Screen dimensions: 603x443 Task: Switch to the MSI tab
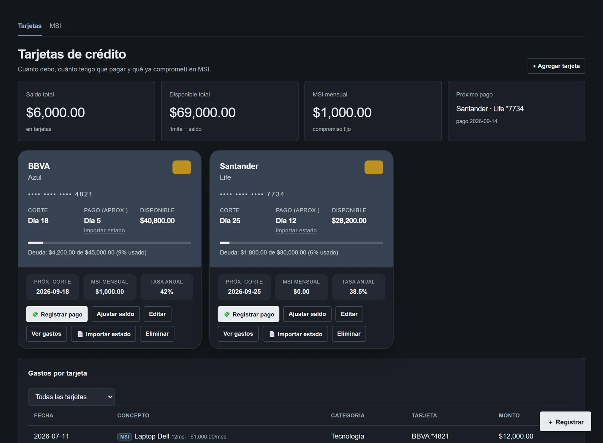[x=55, y=26]
